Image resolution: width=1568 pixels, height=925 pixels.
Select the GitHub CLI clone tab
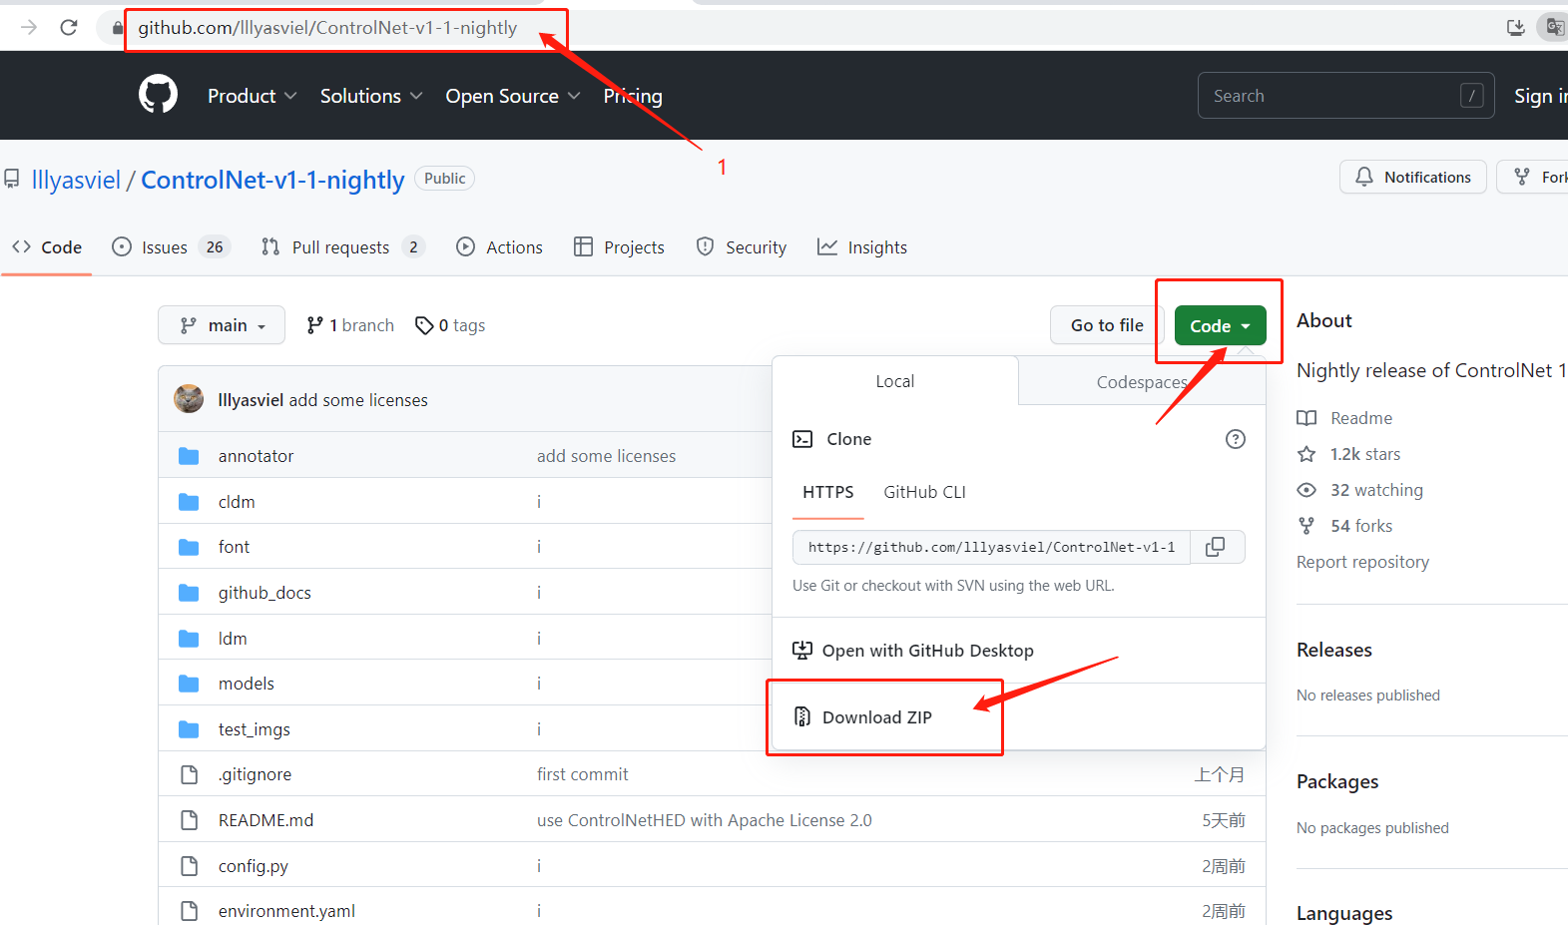(x=924, y=492)
